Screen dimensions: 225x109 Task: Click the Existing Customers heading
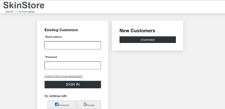click(61, 30)
